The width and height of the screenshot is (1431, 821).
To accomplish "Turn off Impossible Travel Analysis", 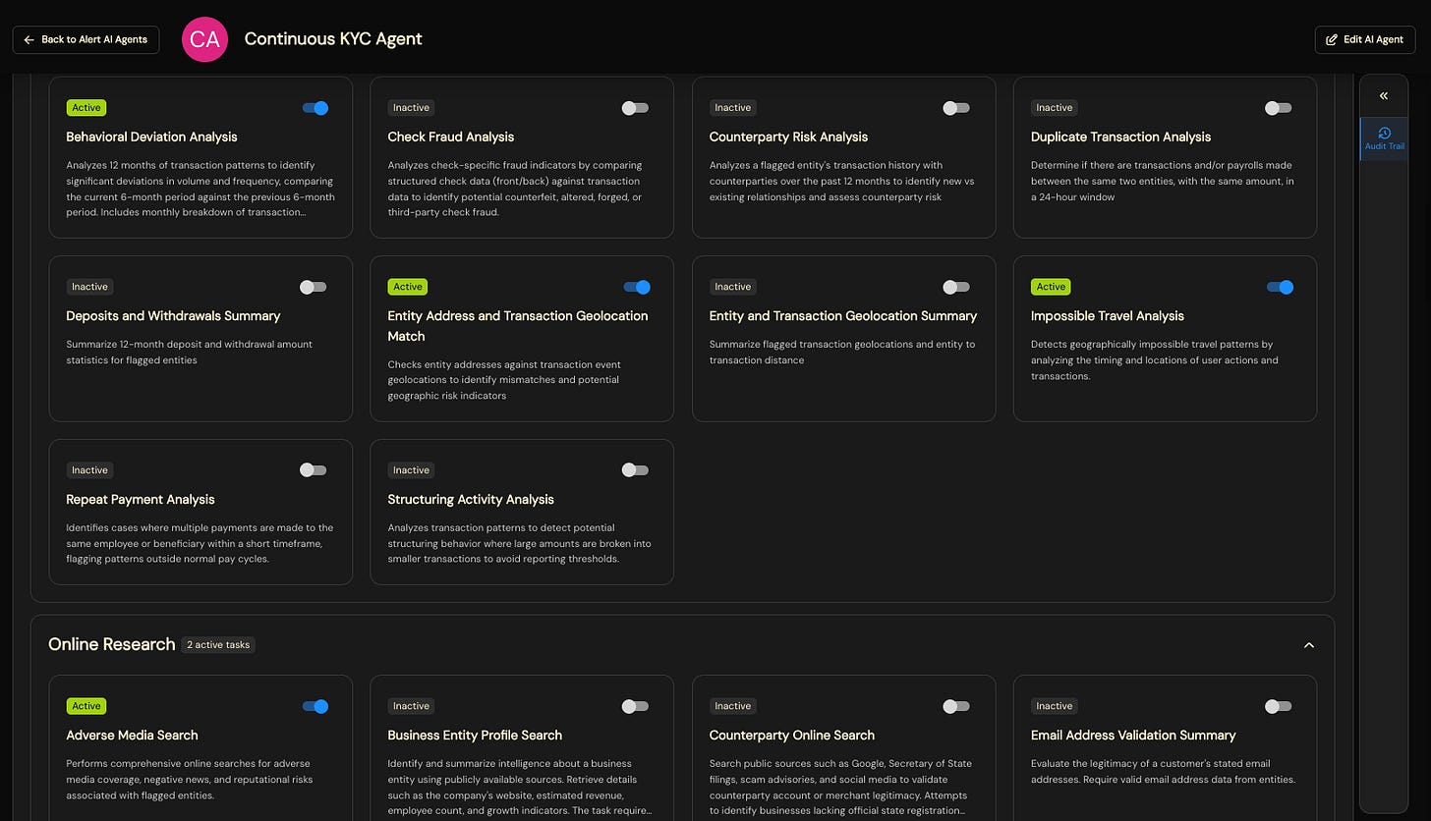I will [1280, 287].
